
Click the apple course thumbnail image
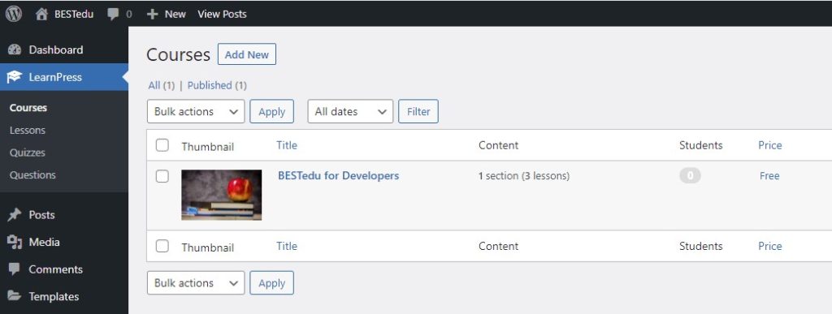point(221,195)
